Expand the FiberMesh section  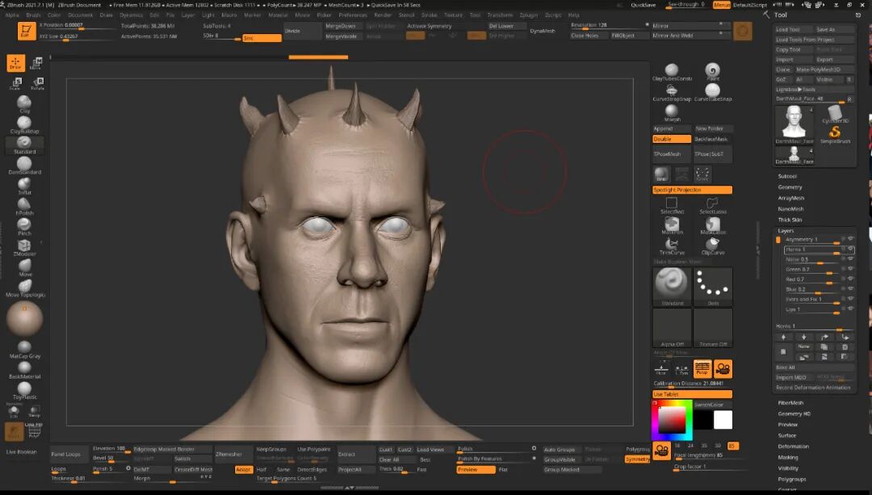(790, 403)
